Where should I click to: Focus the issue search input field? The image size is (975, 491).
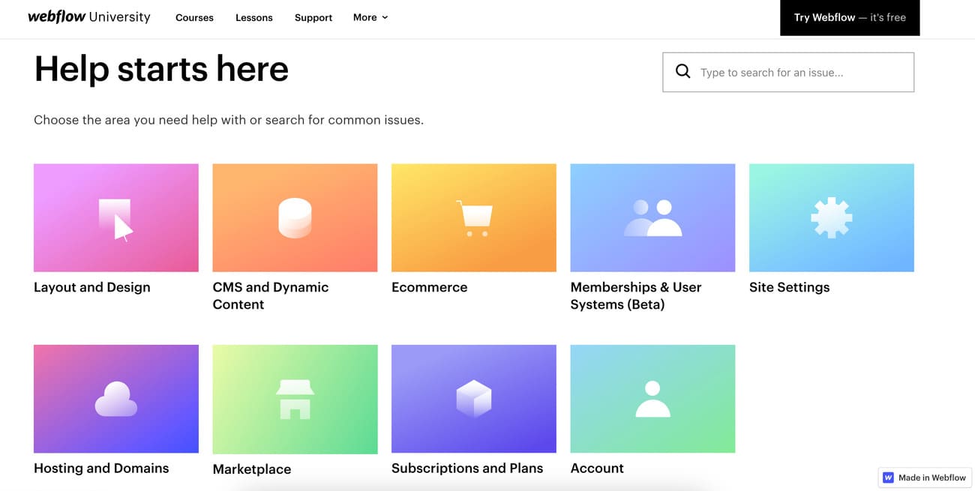tap(788, 72)
